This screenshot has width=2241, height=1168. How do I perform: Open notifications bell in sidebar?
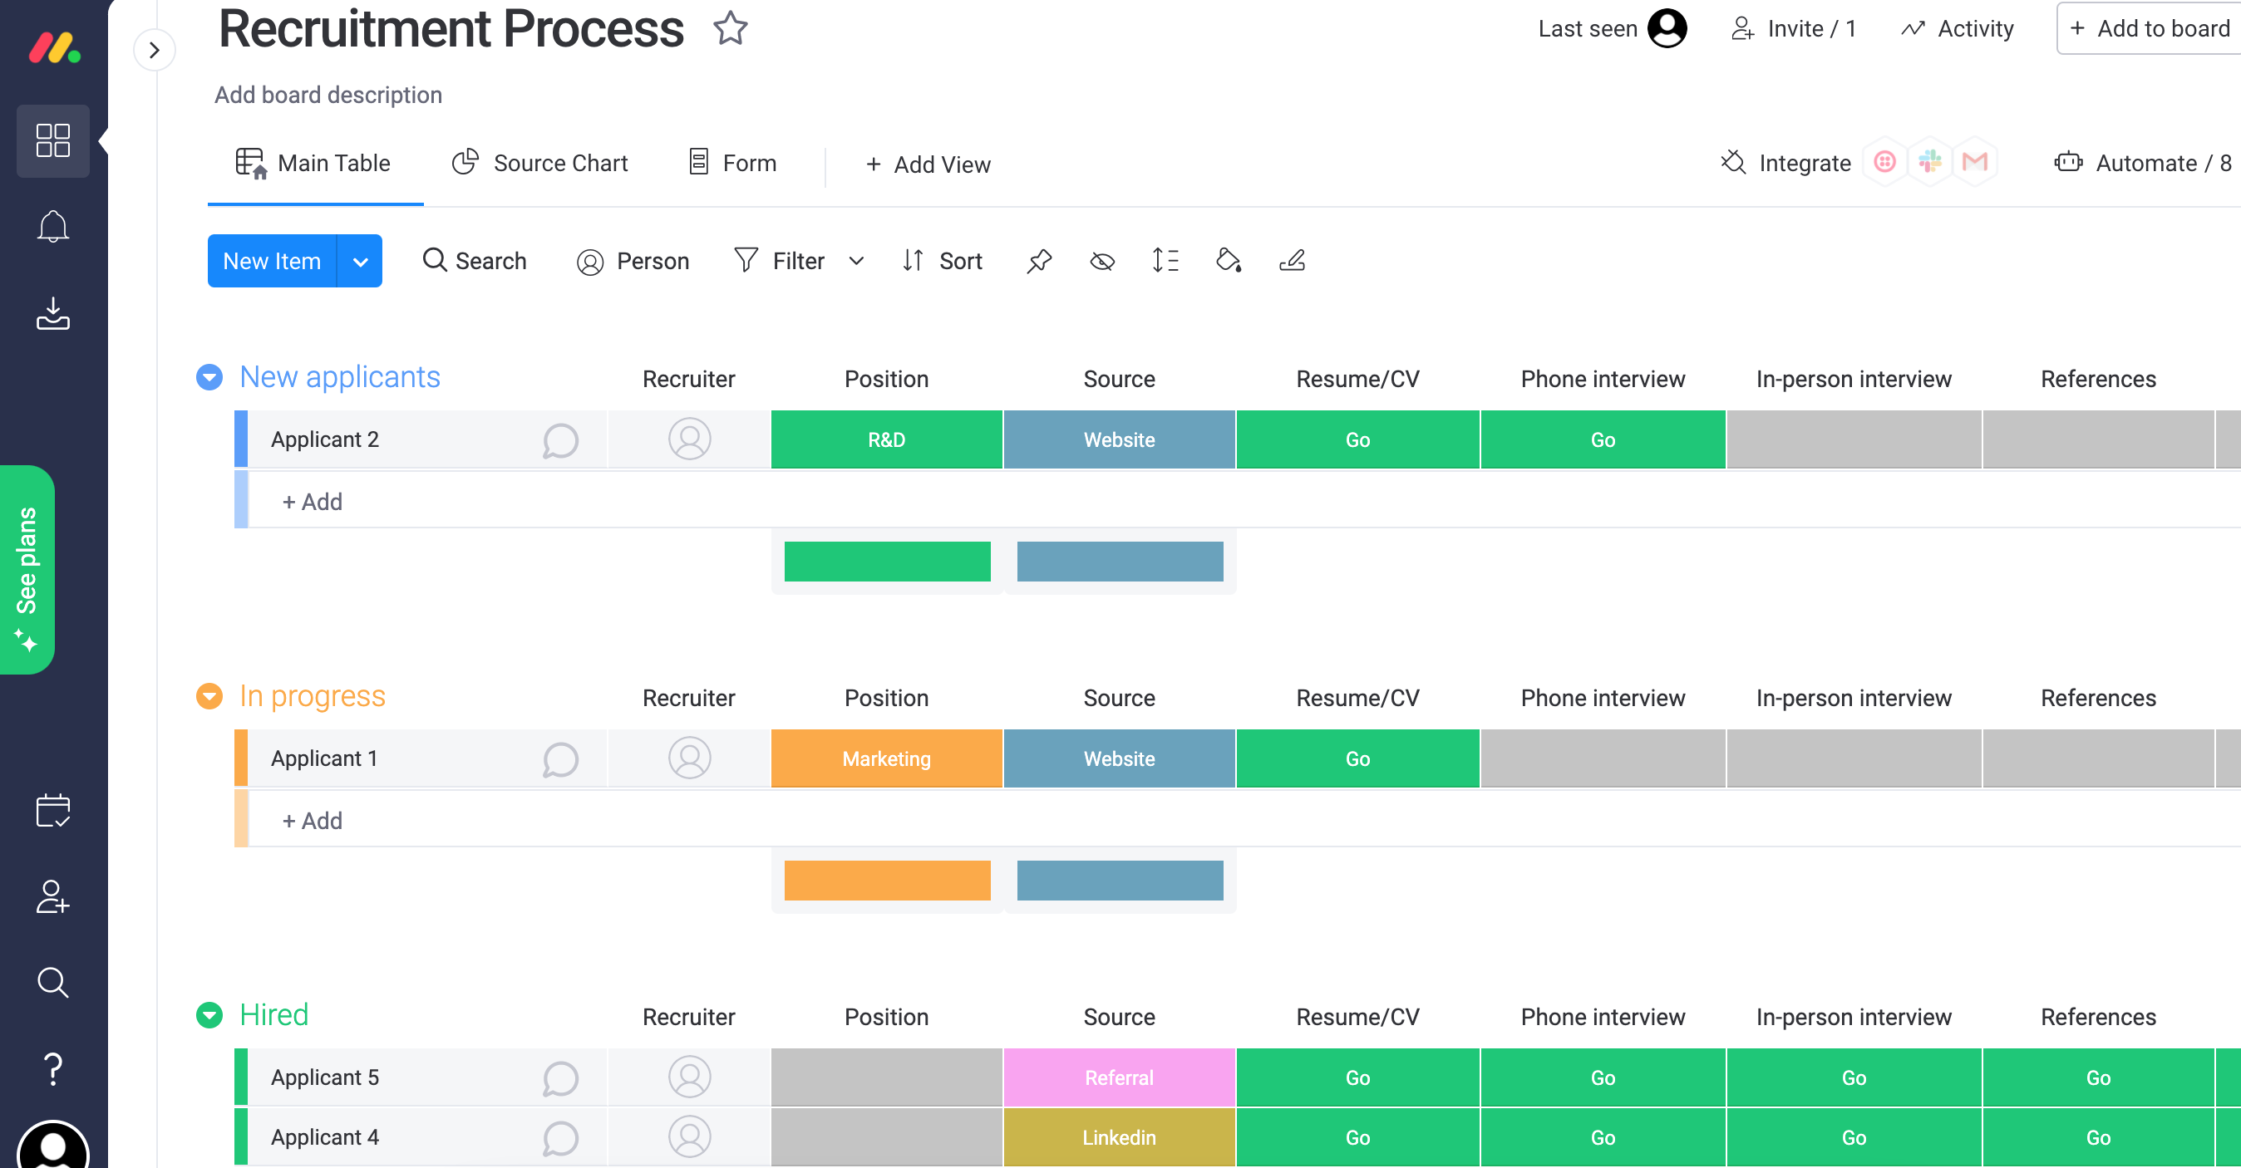(x=53, y=226)
